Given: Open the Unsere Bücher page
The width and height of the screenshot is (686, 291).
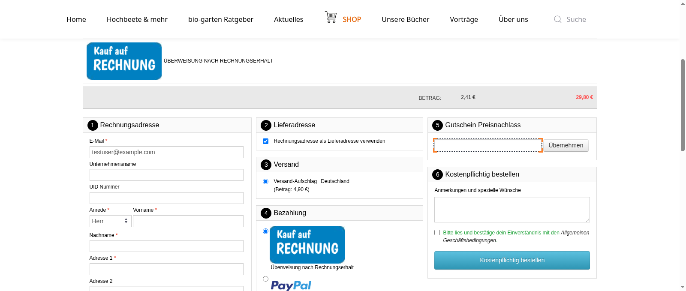Looking at the screenshot, I should coord(405,19).
